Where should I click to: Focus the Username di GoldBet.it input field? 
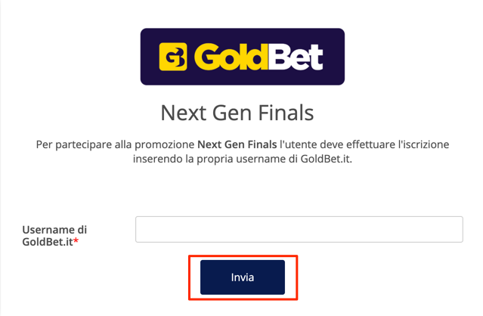(x=299, y=229)
